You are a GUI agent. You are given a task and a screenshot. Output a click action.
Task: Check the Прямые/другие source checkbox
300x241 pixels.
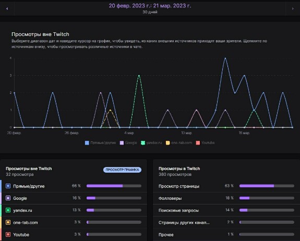pyautogui.click(x=8, y=186)
